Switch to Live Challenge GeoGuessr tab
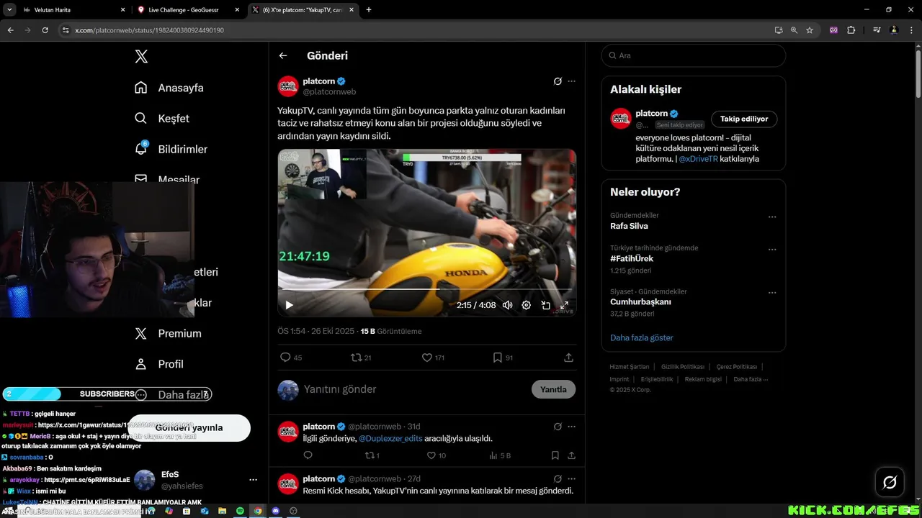The height and width of the screenshot is (518, 922). (188, 10)
